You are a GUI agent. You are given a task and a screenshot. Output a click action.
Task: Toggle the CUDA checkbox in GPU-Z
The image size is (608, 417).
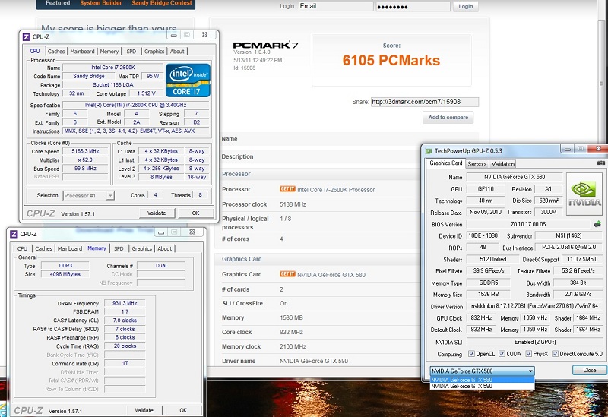(502, 353)
